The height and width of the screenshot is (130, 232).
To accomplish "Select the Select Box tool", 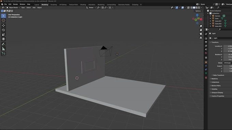I will [3, 16].
